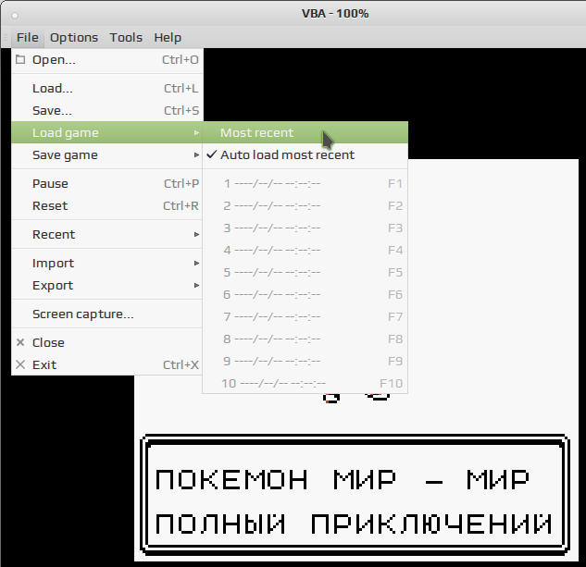This screenshot has height=567, width=586.
Task: Select load slot 1 (F1)
Action: coord(305,183)
